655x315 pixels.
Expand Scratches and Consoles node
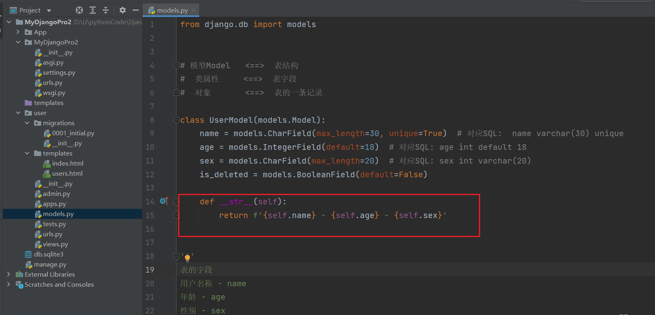[9, 284]
